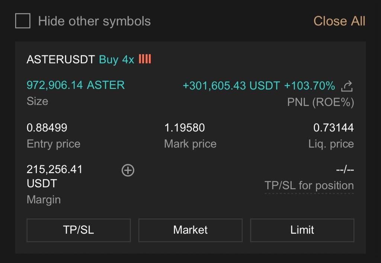Click the dashed TP/SL for position label

(309, 186)
